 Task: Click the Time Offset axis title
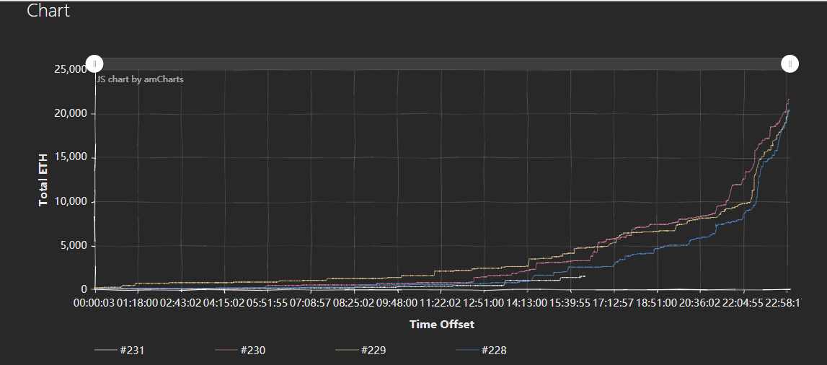pos(441,325)
